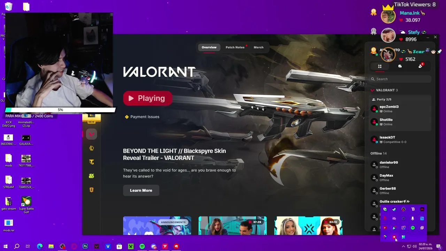The width and height of the screenshot is (446, 251).
Task: Click the white microphone icon in tray popup
Action: pyautogui.click(x=413, y=219)
